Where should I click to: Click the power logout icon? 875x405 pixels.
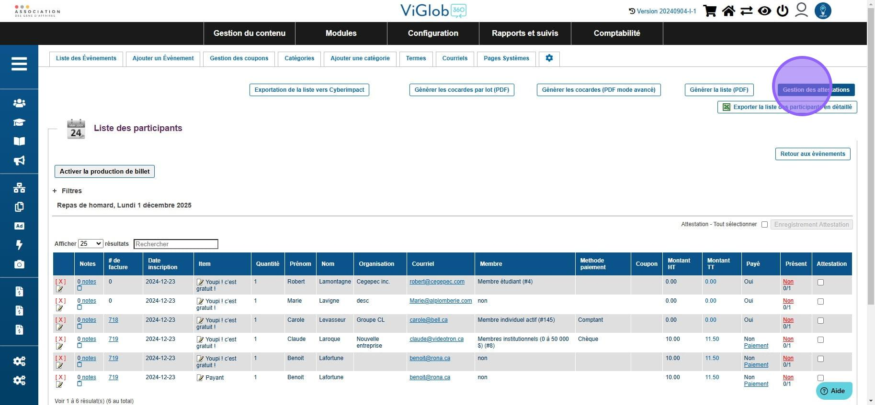point(783,11)
